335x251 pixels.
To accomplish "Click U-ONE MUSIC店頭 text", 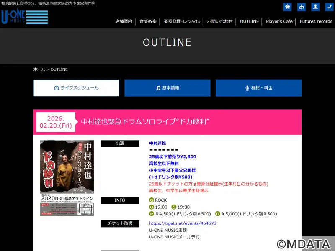I will (168, 230).
